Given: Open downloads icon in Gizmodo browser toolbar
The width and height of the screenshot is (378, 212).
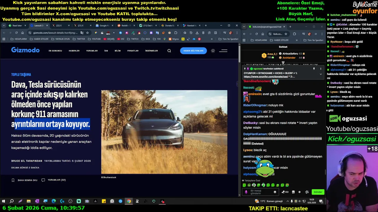Looking at the screenshot, I should [x=197, y=33].
